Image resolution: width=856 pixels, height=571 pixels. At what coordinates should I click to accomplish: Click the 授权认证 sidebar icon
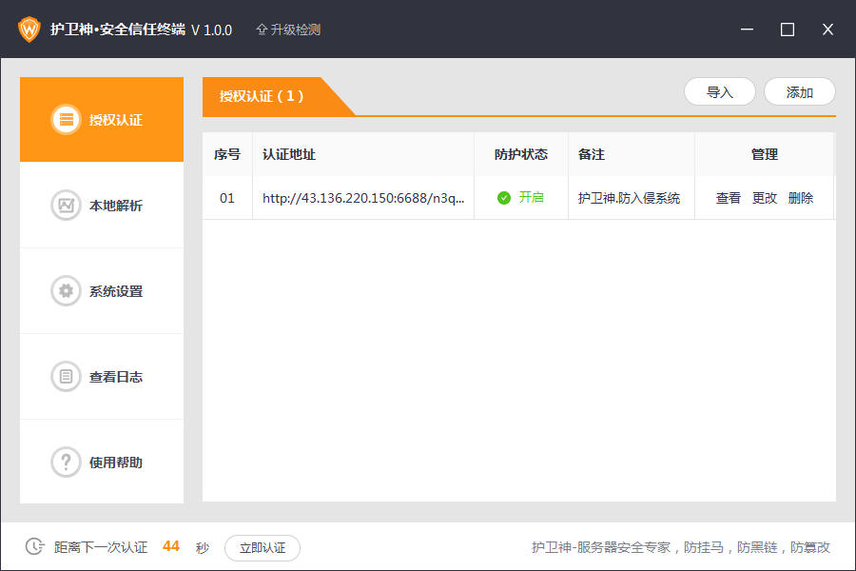click(x=66, y=120)
